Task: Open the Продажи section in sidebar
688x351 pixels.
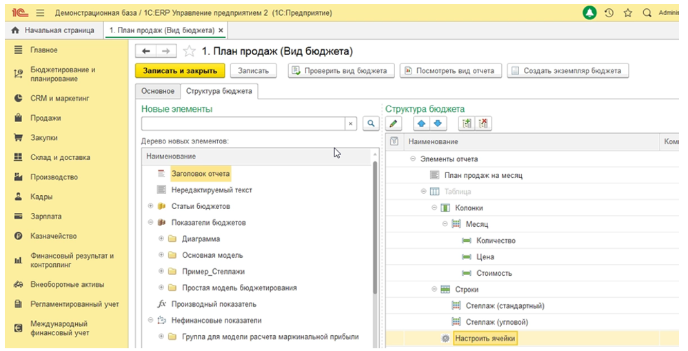Action: click(45, 118)
